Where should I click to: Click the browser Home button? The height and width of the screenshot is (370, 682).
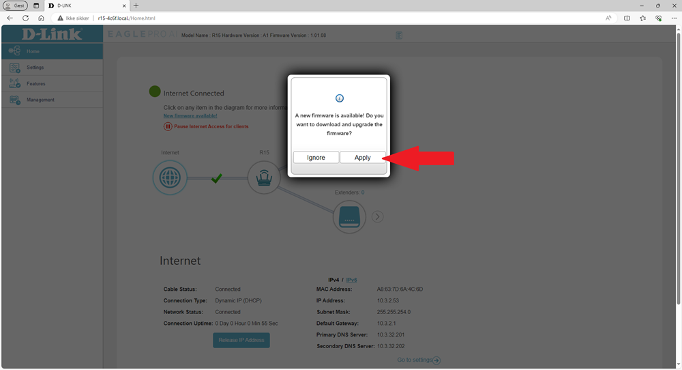point(41,18)
